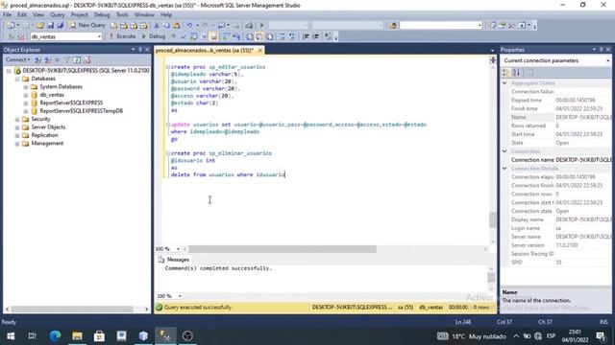Click the Disconnect icon in Object Explorer toolbar
This screenshot has height=345, width=615.
[x=47, y=59]
